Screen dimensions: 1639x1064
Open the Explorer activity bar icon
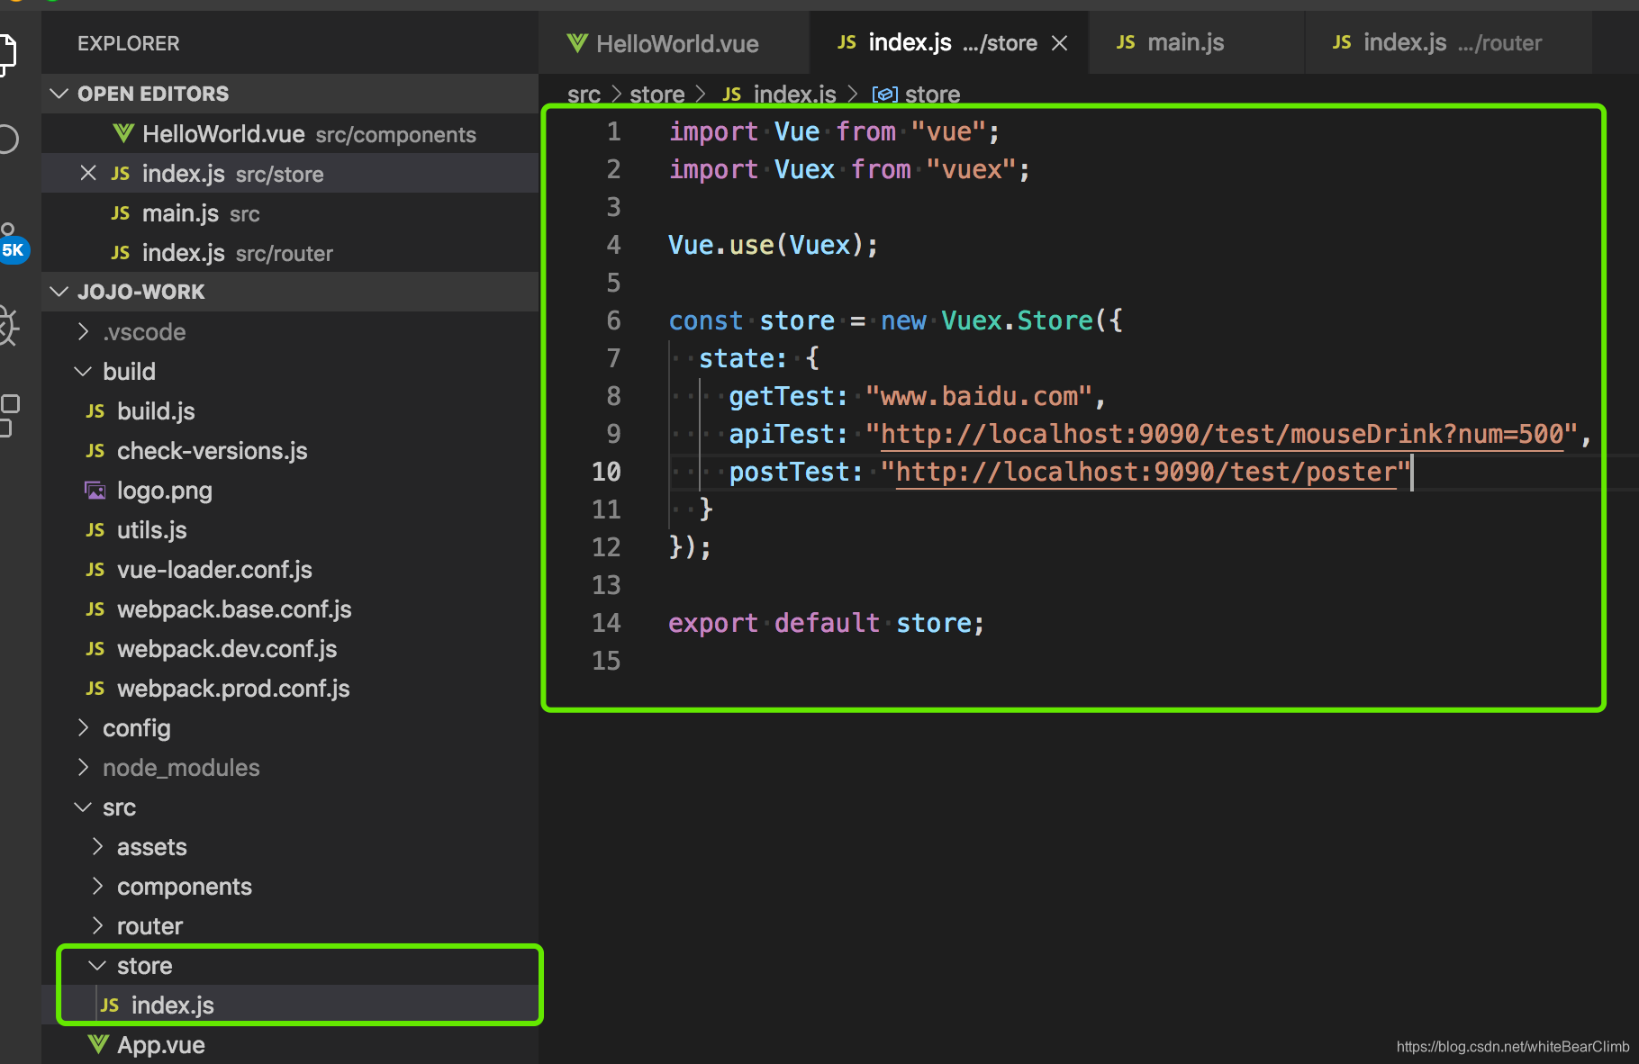point(7,54)
